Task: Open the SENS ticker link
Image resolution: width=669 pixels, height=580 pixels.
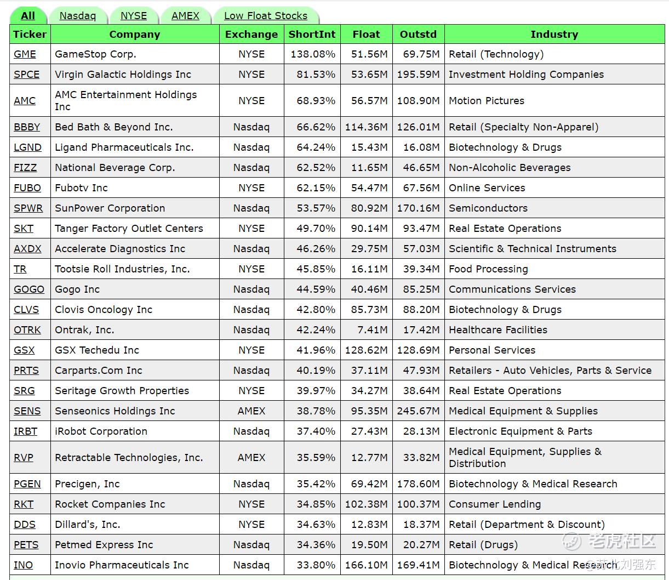Action: point(27,411)
